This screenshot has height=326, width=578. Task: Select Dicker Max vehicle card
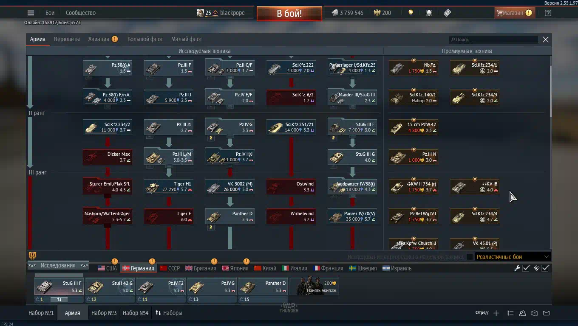click(x=108, y=157)
